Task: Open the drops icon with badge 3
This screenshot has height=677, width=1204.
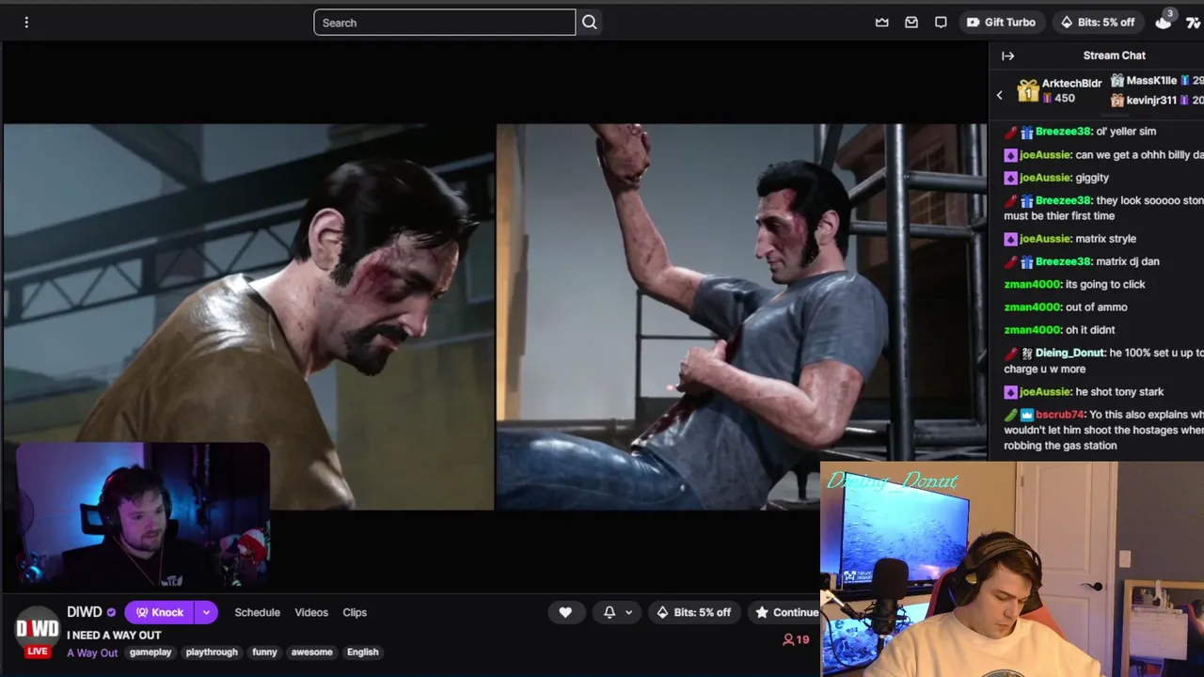Action: (1164, 21)
